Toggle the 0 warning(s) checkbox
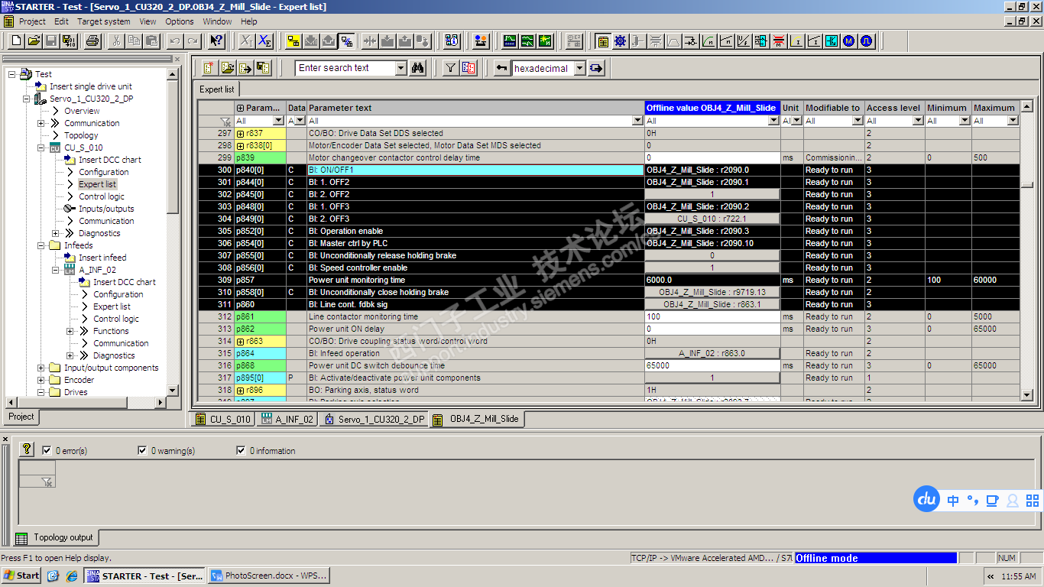This screenshot has width=1044, height=587. point(142,451)
